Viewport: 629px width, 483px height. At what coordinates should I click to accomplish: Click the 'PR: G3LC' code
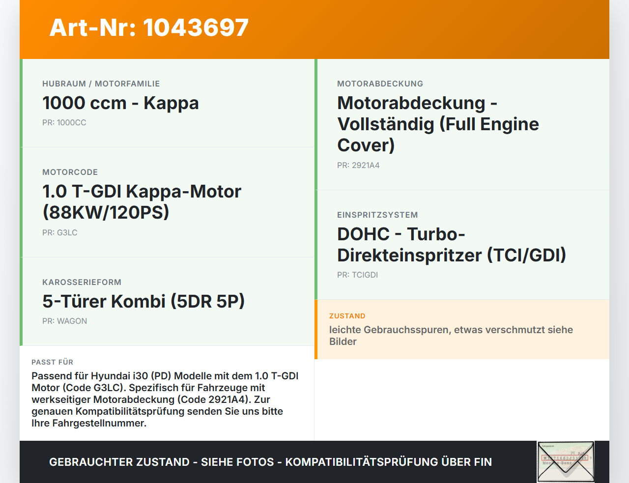(x=60, y=233)
